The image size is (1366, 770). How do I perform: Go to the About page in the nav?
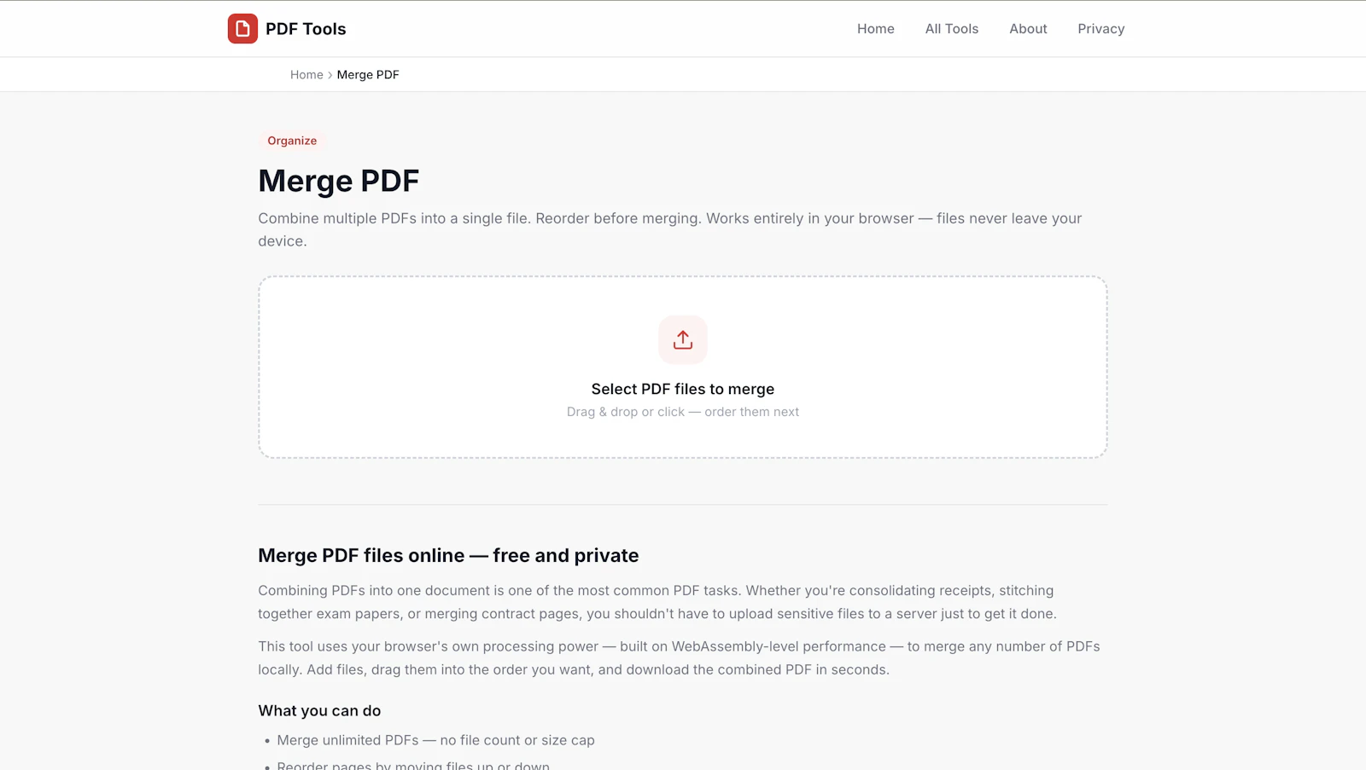[x=1028, y=29]
